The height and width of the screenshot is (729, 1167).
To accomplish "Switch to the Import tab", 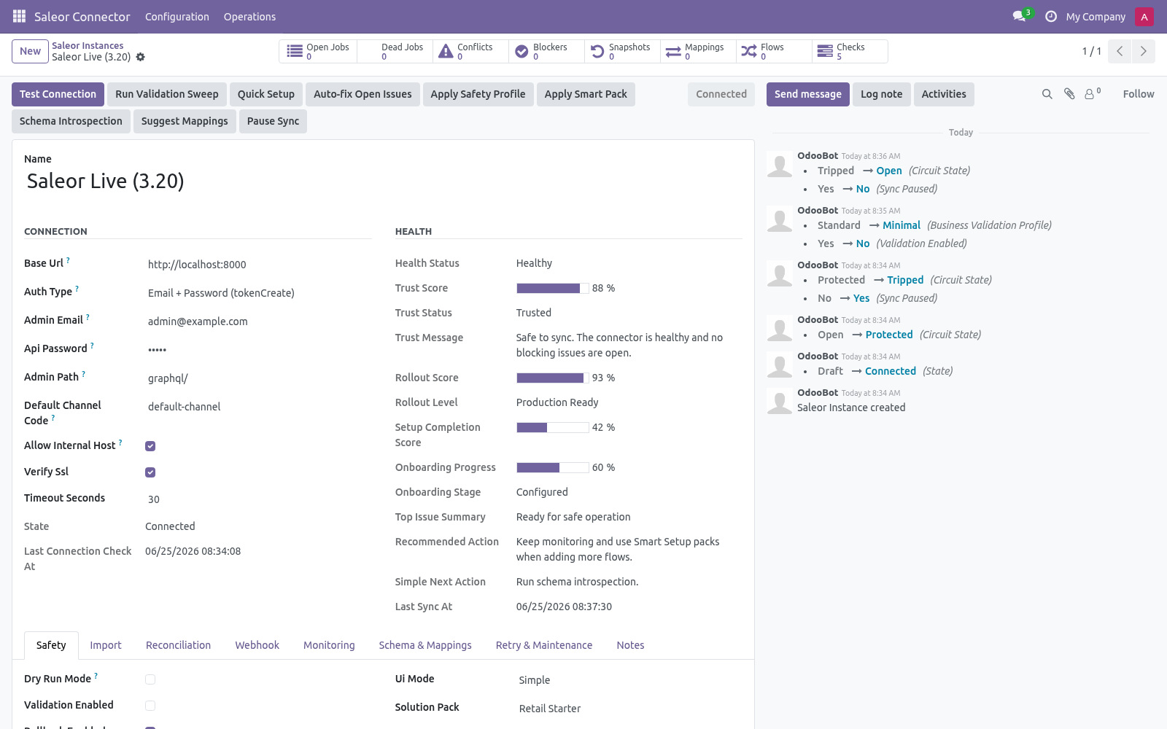I will (x=106, y=645).
